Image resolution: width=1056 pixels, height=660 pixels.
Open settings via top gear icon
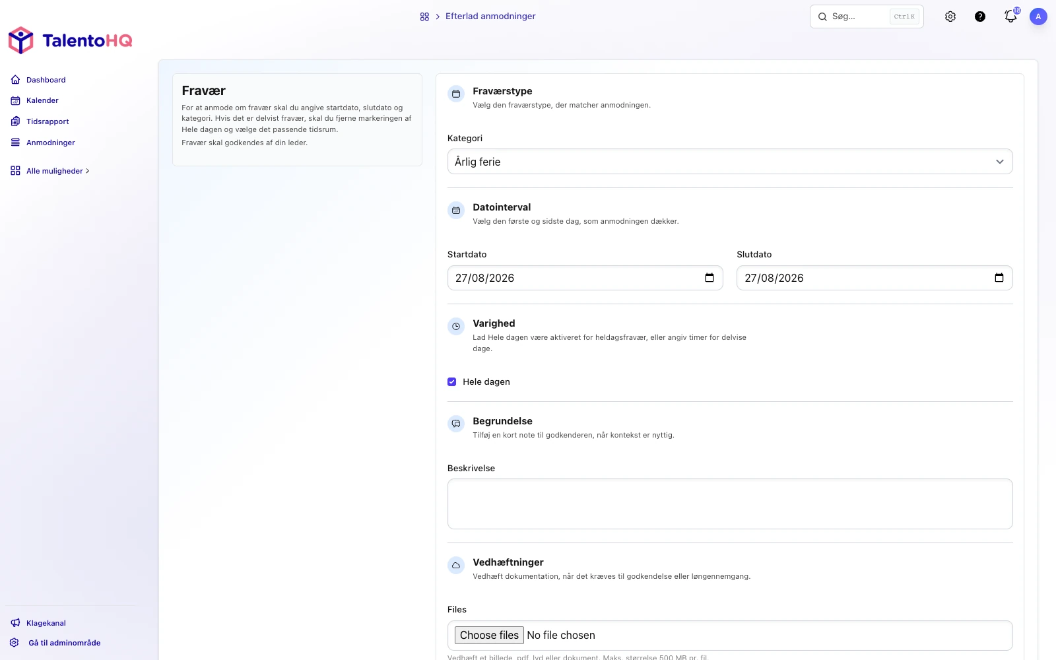click(x=950, y=16)
